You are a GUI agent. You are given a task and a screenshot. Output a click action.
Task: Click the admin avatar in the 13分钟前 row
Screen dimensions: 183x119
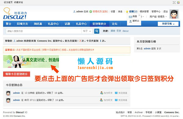pos(8,93)
